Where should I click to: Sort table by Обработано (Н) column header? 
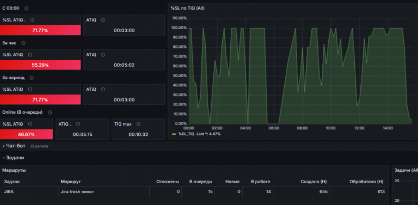[x=366, y=182]
